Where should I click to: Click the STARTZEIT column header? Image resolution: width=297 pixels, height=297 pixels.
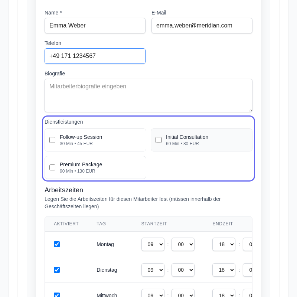[x=154, y=224]
